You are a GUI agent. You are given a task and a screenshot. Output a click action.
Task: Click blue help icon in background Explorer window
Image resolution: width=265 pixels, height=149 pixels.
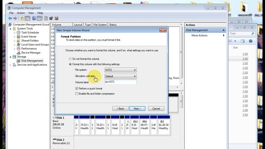tap(251, 41)
